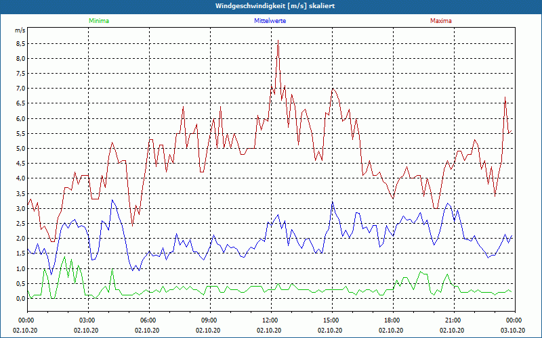Click the chart title Windgeschwindigkeit [m/s] skaliert

click(x=275, y=6)
